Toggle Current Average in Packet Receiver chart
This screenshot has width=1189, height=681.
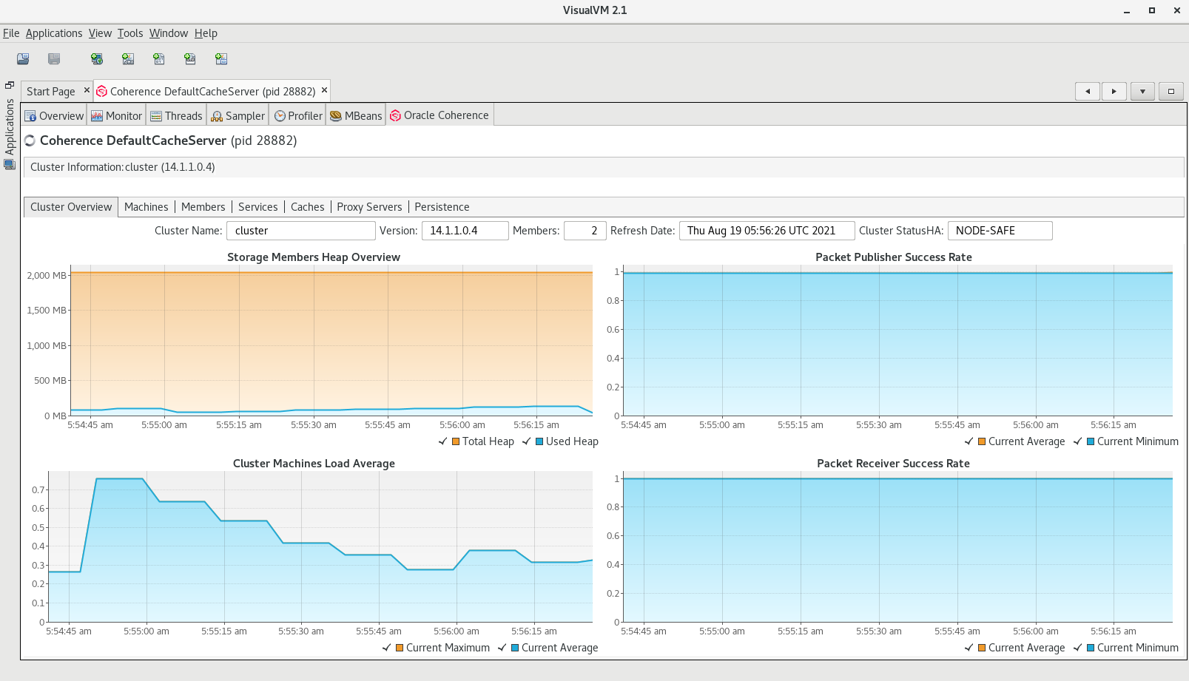pyautogui.click(x=969, y=648)
